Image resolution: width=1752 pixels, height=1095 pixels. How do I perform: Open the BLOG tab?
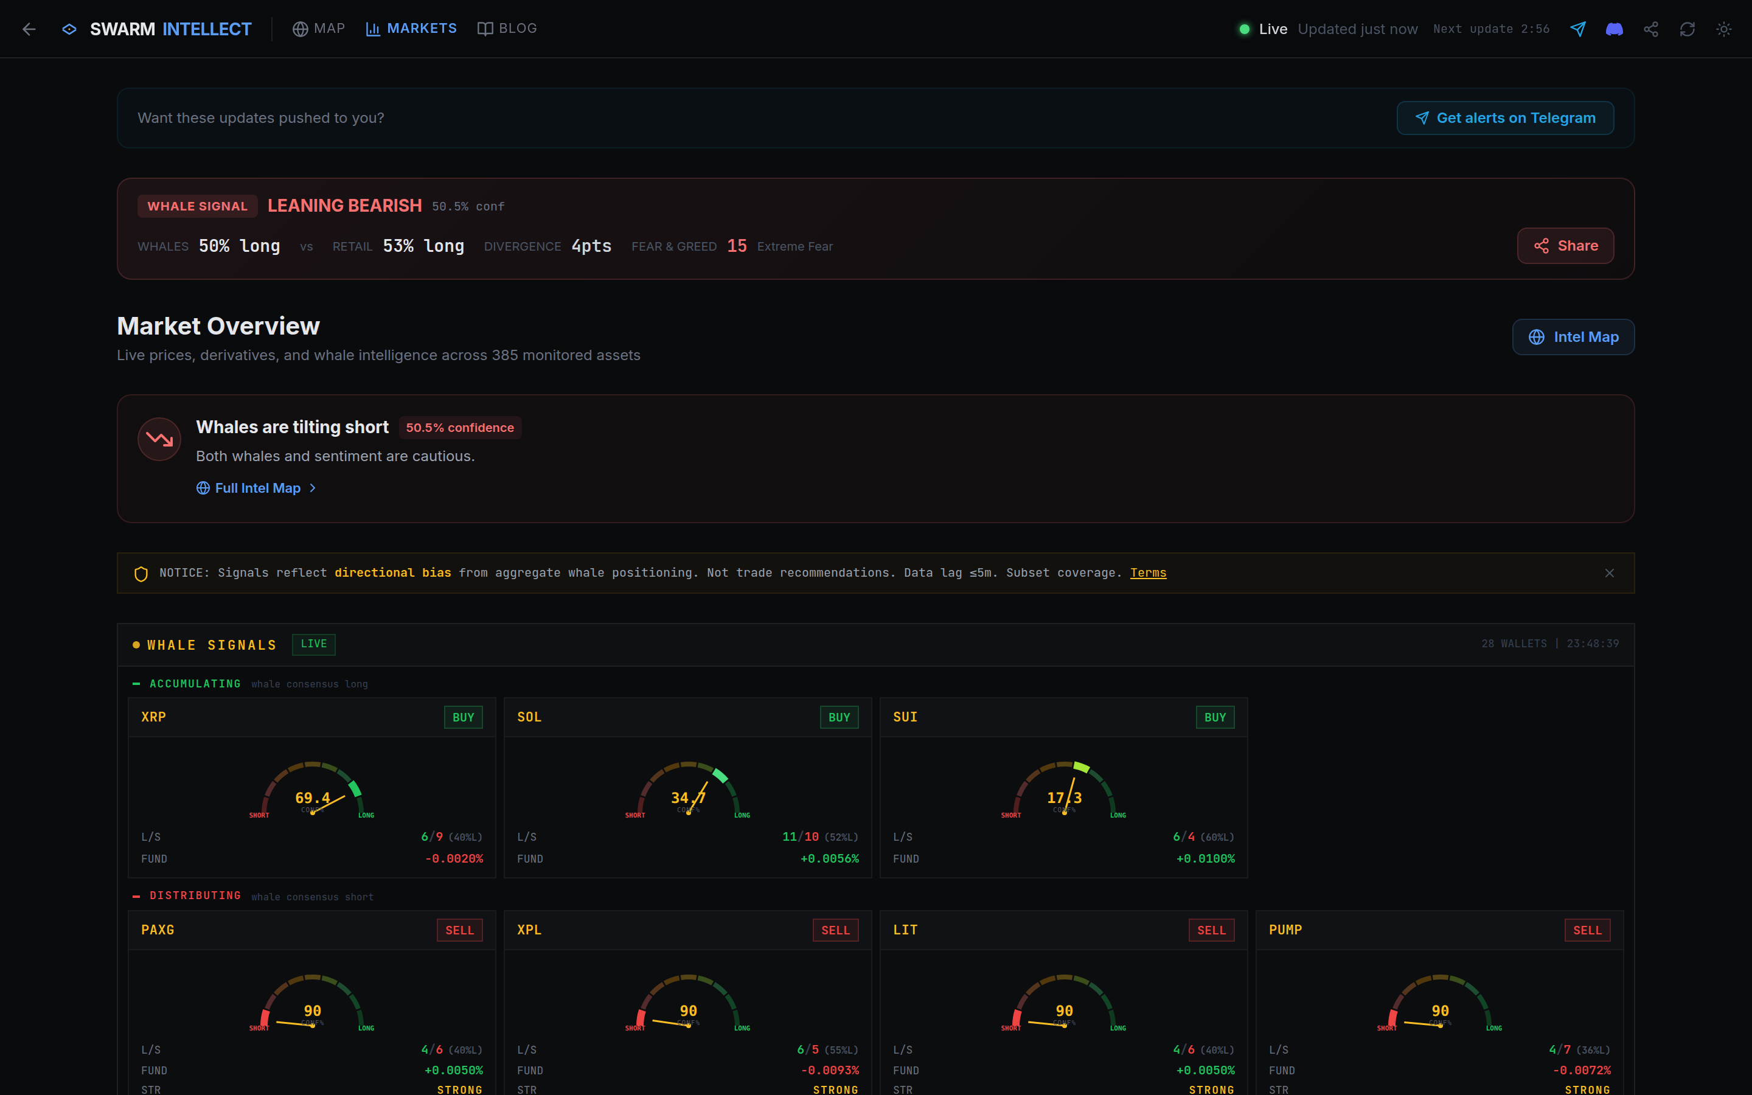pos(507,28)
